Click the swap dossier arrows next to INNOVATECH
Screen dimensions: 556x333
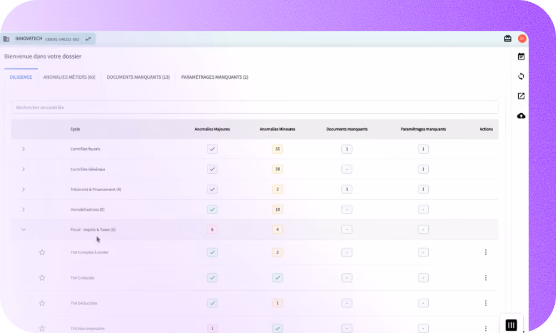[88, 39]
